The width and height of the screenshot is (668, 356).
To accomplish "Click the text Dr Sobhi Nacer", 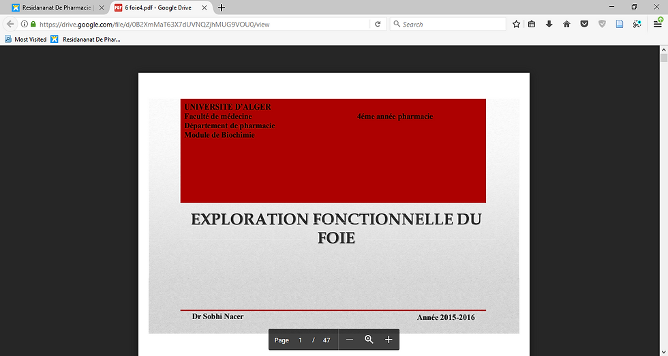I will (217, 316).
